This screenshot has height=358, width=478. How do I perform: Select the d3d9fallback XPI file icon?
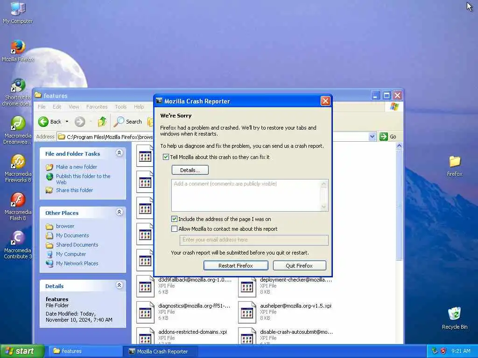145,286
